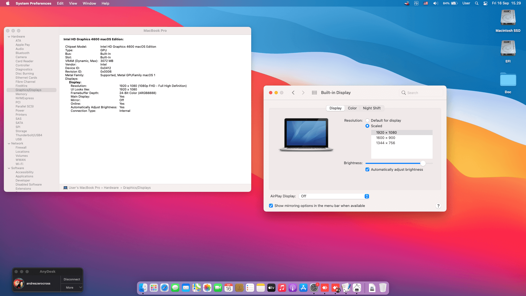Uncheck Automatically adjust brightness

(x=367, y=170)
